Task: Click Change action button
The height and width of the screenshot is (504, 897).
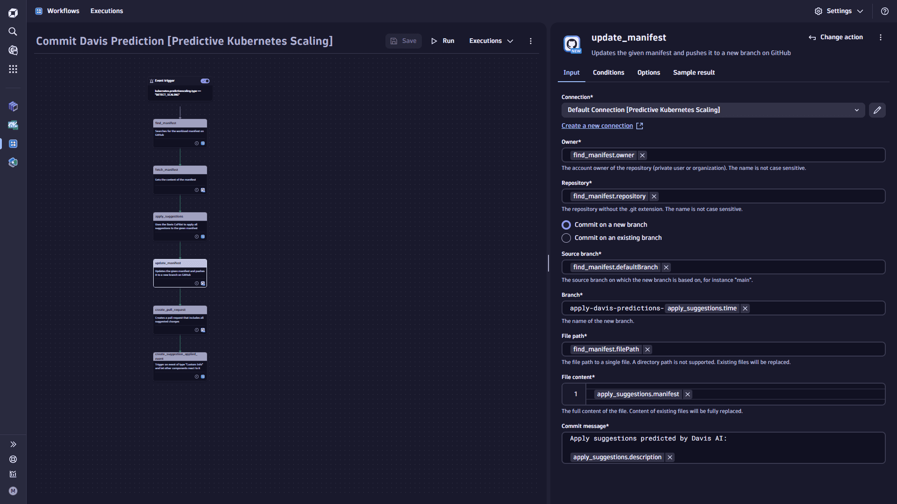Action: (836, 37)
